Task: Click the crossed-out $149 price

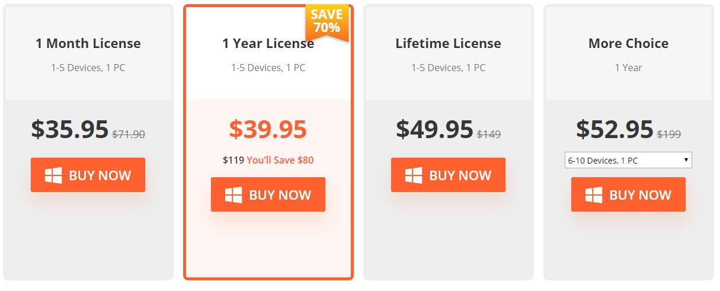Action: click(489, 135)
